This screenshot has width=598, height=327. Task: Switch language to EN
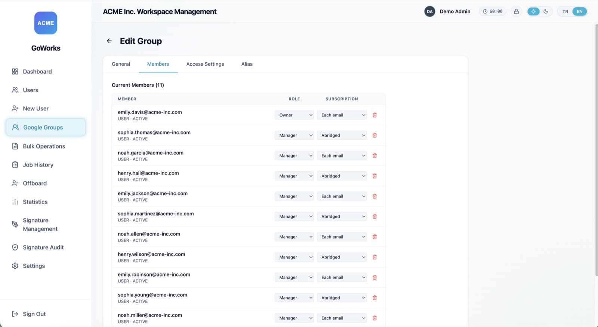click(x=579, y=12)
